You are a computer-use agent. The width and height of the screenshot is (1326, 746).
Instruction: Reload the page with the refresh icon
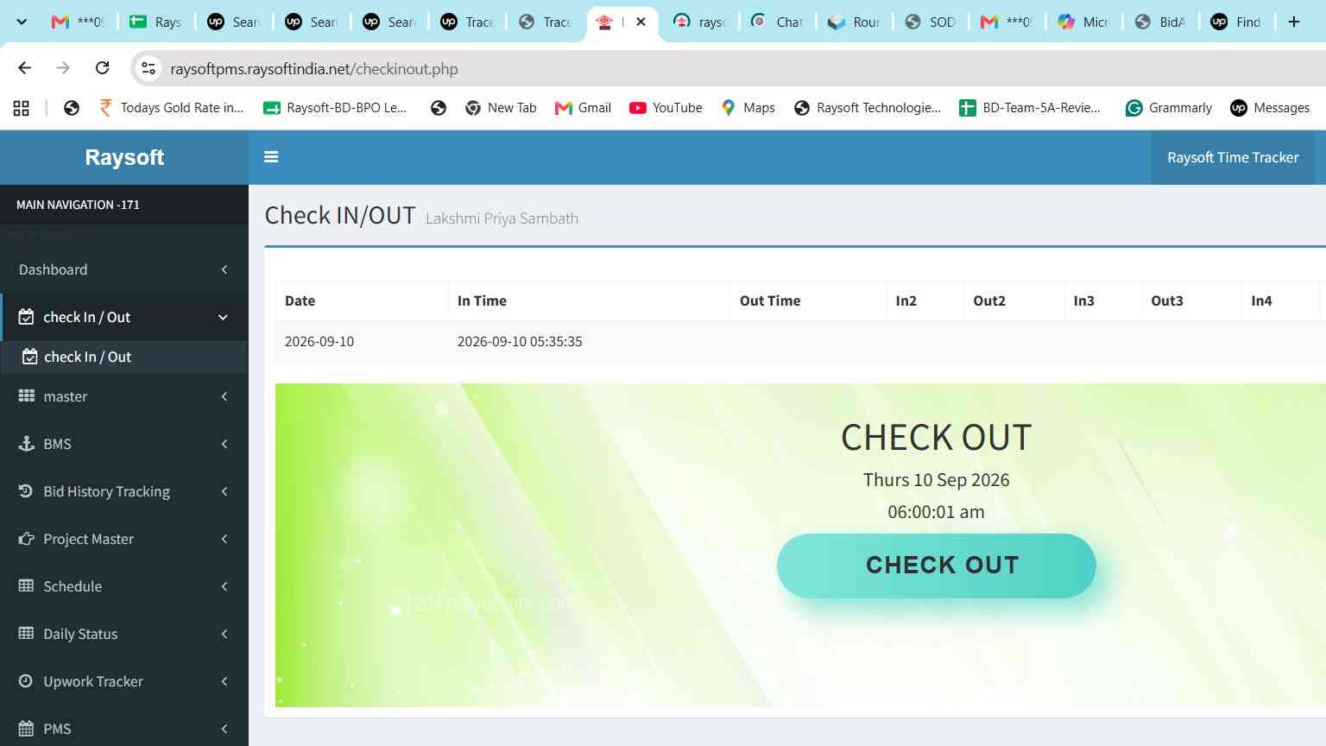102,68
